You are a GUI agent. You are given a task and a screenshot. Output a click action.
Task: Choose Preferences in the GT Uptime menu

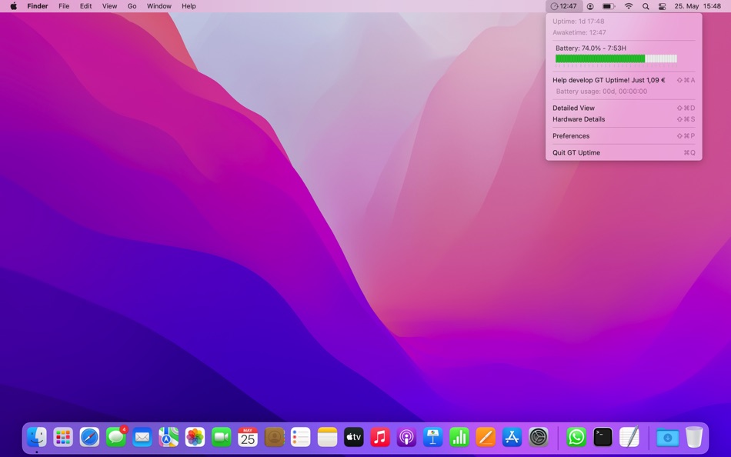pos(571,135)
